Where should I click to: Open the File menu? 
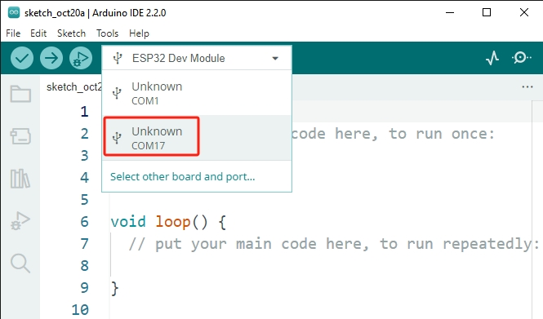click(x=13, y=33)
